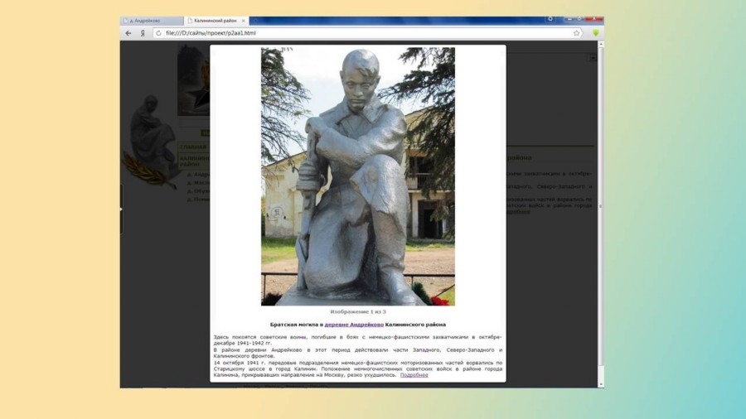The height and width of the screenshot is (419, 746).
Task: Click the dimmed 'ГЛАВНАЯ' menu item
Action: (192, 147)
